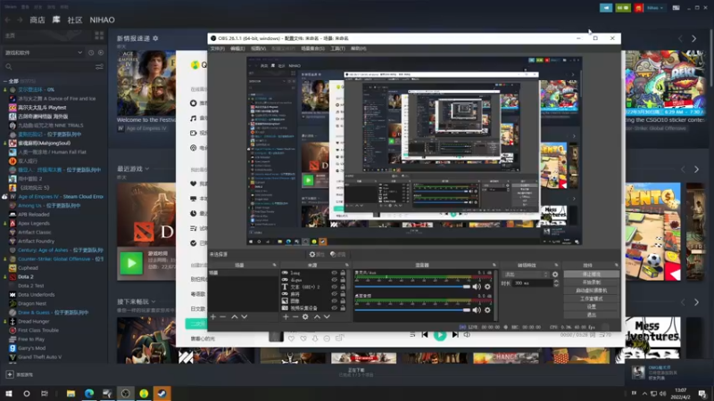Open OBS Studio from the Windows taskbar
Image resolution: width=714 pixels, height=401 pixels.
coord(125,393)
